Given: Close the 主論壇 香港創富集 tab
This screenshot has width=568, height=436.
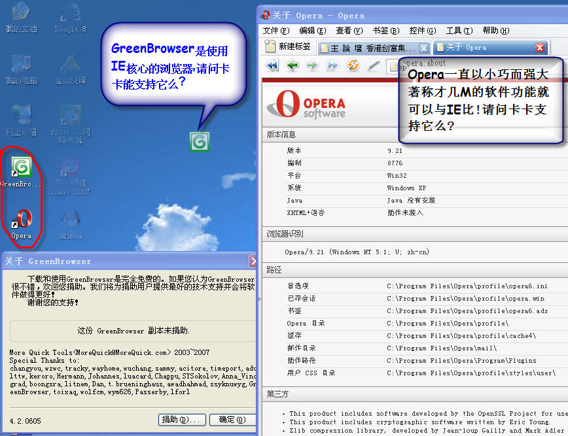Looking at the screenshot, I should pyautogui.click(x=423, y=48).
